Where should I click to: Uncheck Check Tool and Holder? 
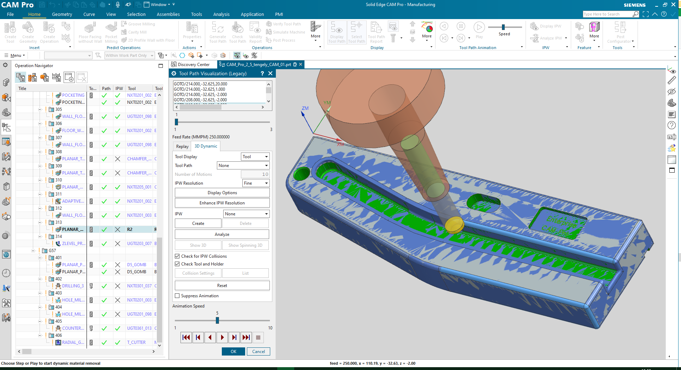point(177,264)
